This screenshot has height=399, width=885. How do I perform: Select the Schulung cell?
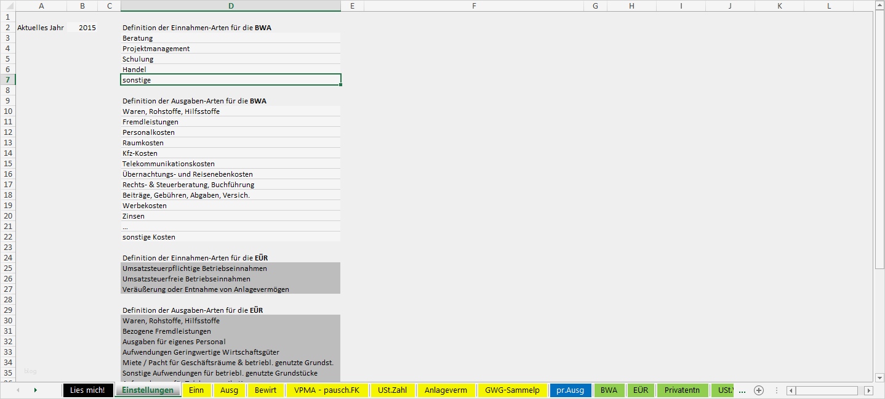click(x=231, y=59)
